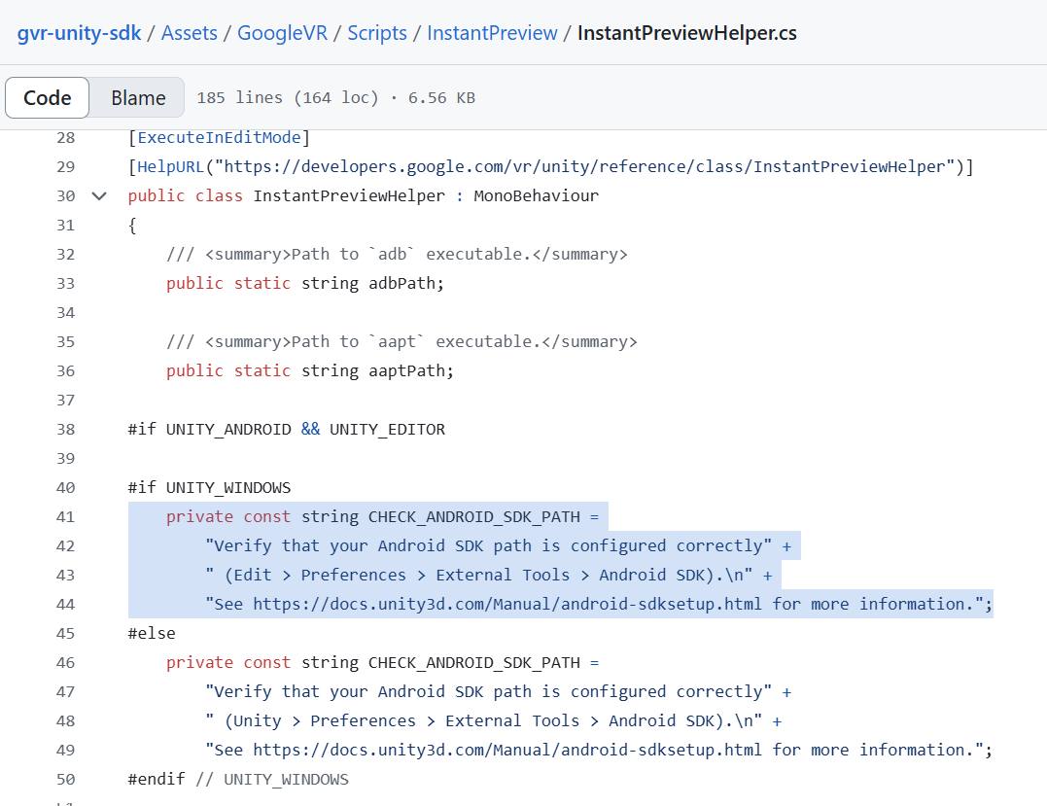Image resolution: width=1047 pixels, height=806 pixels.
Task: Go to the Assets folder breadcrumb
Action: [x=189, y=33]
